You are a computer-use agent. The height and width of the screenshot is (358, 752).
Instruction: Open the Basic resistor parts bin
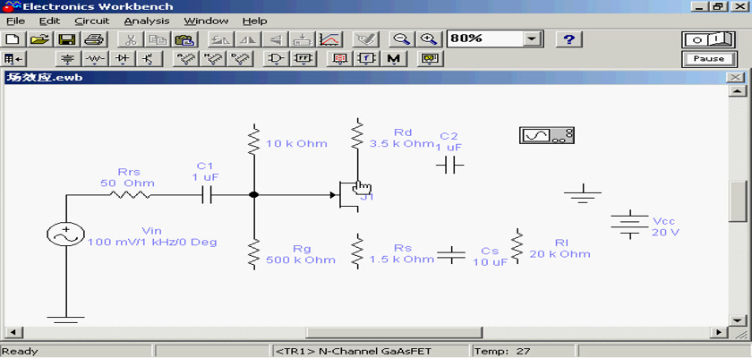point(95,59)
